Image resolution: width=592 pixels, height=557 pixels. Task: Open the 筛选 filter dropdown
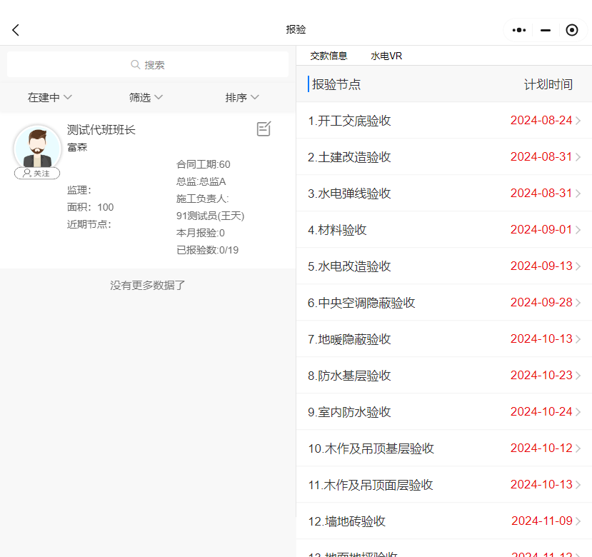[x=146, y=98]
